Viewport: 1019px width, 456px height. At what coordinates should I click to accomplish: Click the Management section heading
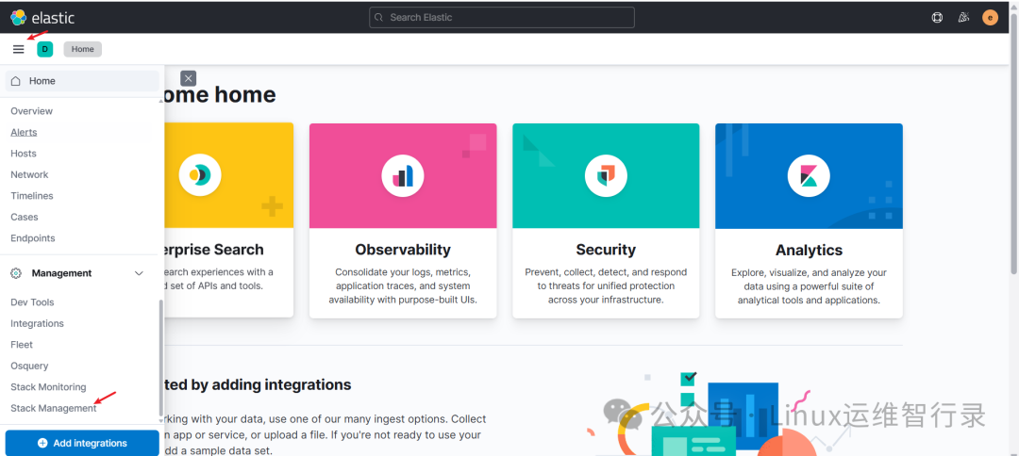(x=61, y=273)
